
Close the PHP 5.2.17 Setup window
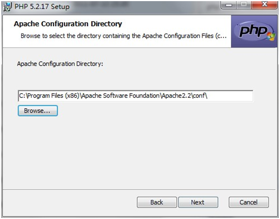(264, 5)
